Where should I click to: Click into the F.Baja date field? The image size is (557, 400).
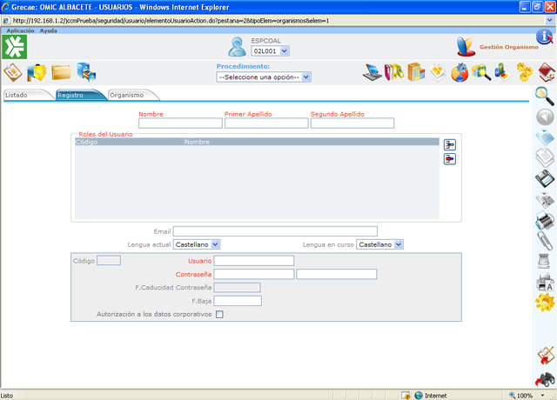(x=238, y=301)
